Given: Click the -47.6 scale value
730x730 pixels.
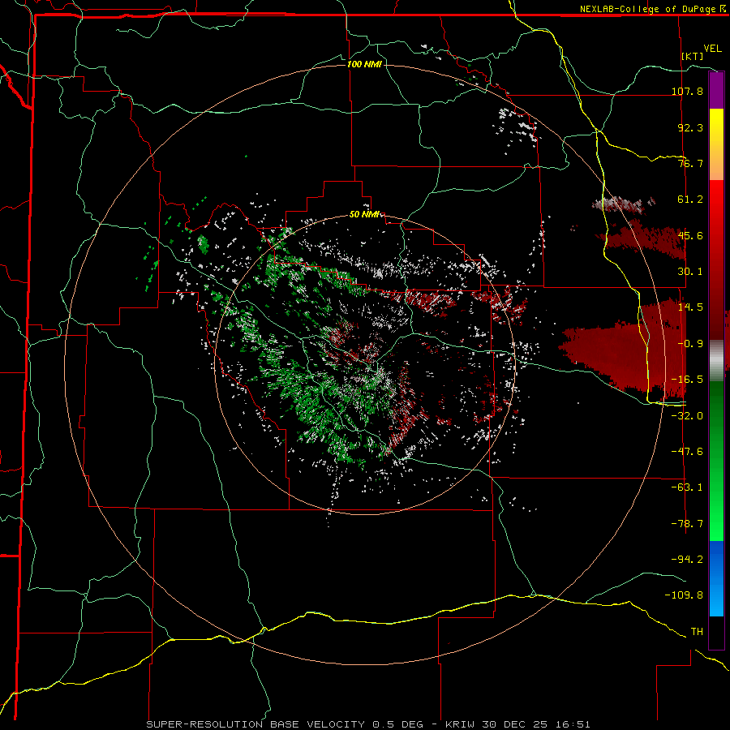Looking at the screenshot, I should point(687,451).
